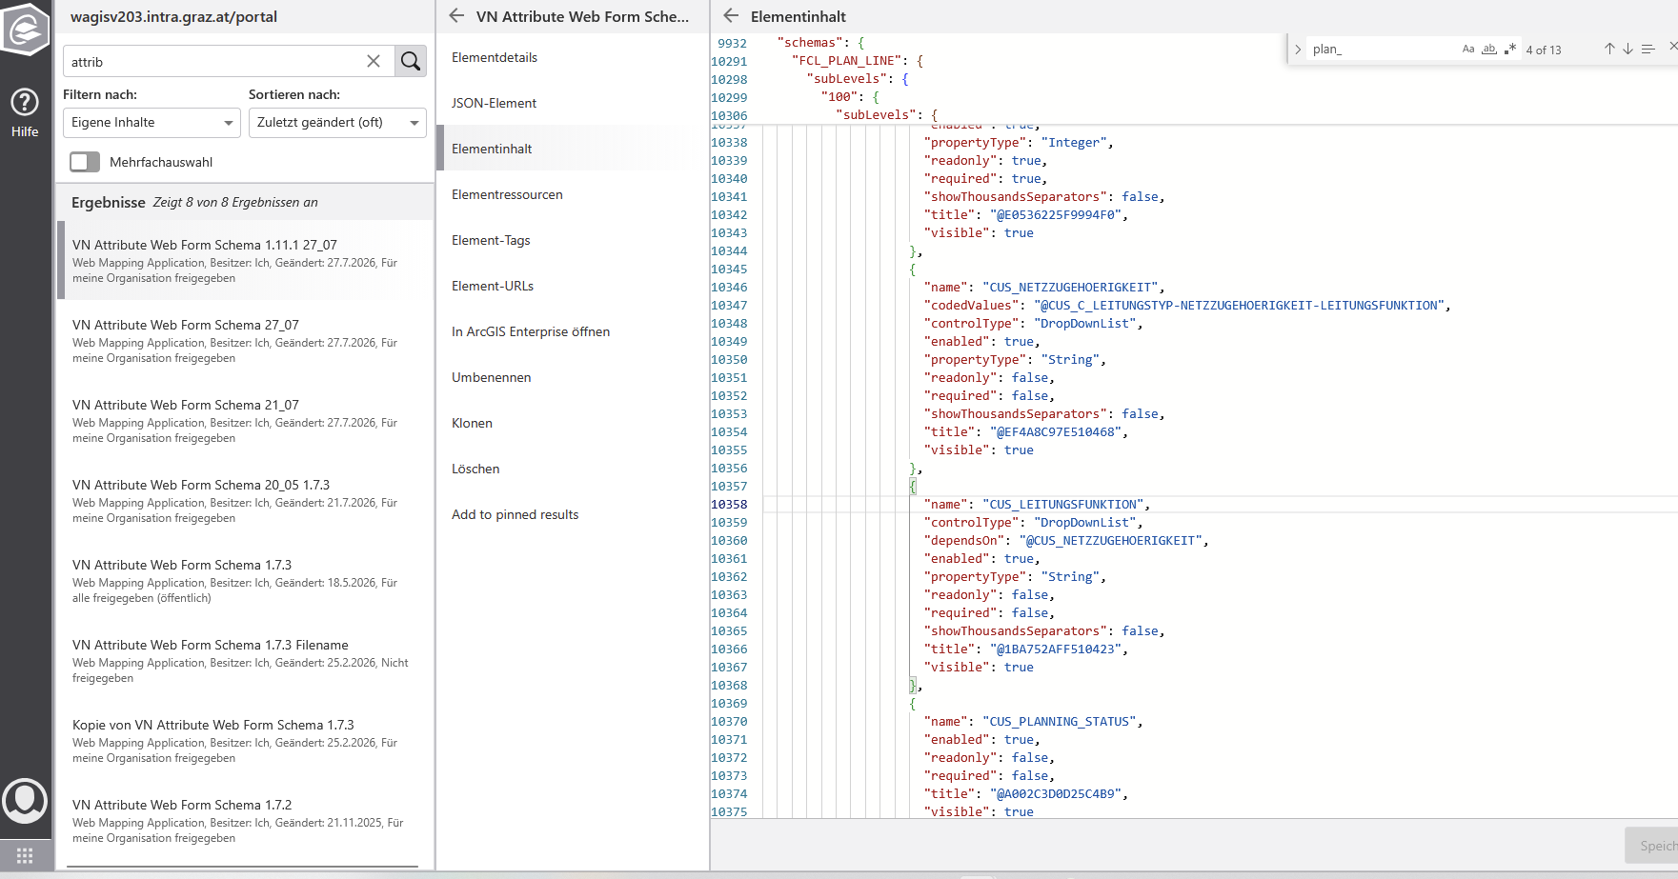Select Kopie von VN Attribute Web Form Schema 1.7.3
The image size is (1678, 879).
pos(244,741)
